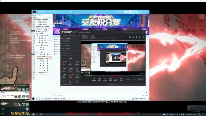206x116 pixels.
Task: Click the taskbar clock
Action: tap(199, 114)
